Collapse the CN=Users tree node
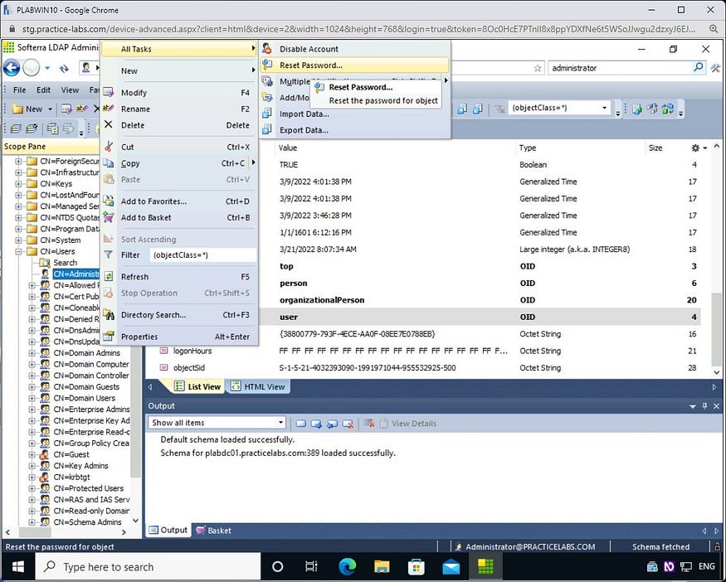This screenshot has width=726, height=582. click(x=18, y=251)
